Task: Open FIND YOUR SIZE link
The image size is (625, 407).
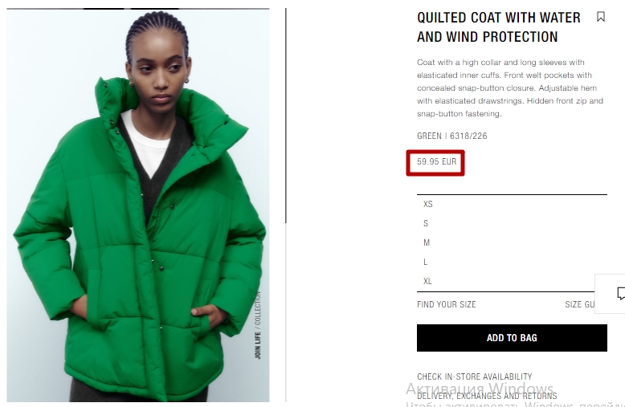Action: point(447,305)
